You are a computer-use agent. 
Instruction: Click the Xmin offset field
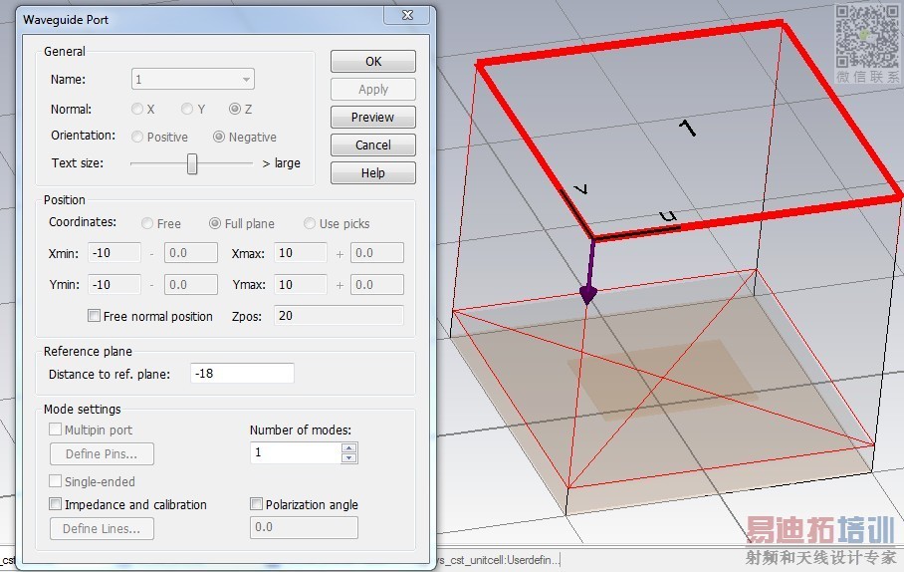pyautogui.click(x=191, y=253)
